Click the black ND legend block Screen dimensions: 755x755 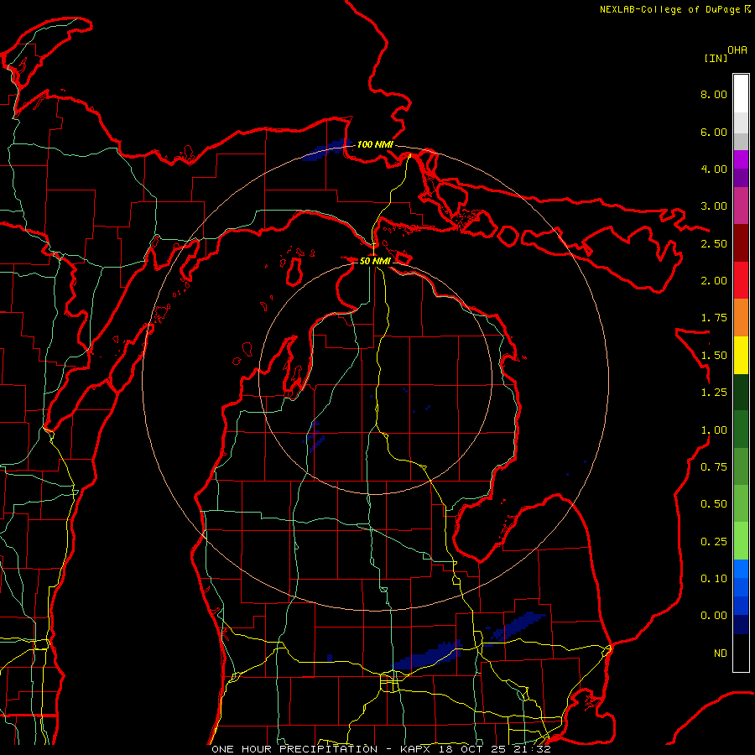tap(741, 653)
